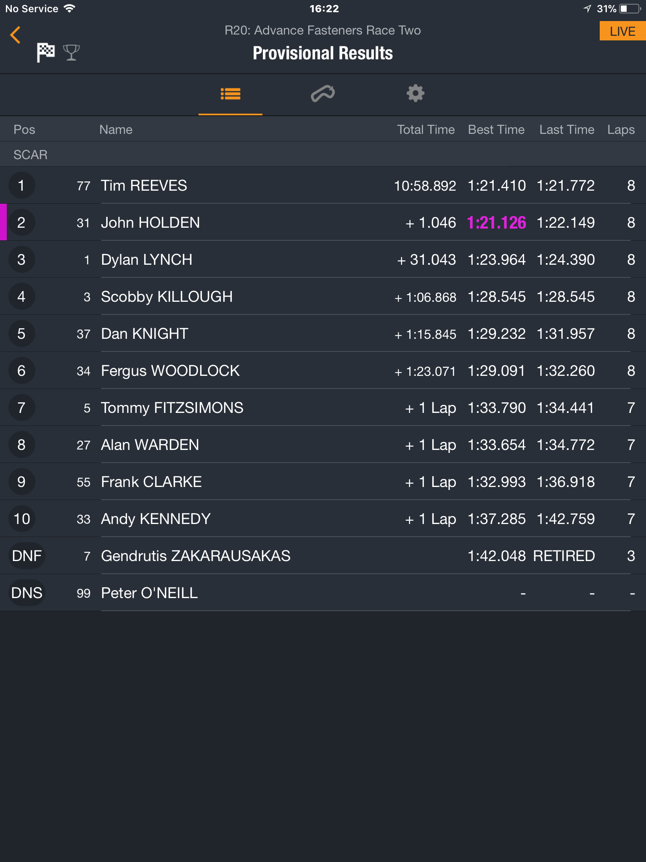Viewport: 646px width, 862px height.
Task: Select the checkered flag results icon
Action: pyautogui.click(x=45, y=53)
